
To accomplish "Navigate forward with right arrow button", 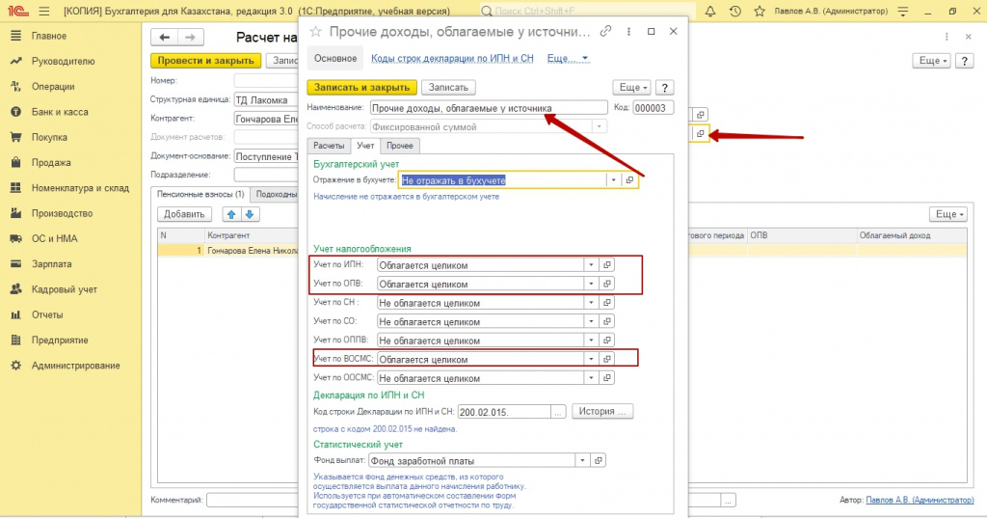I will (x=190, y=38).
